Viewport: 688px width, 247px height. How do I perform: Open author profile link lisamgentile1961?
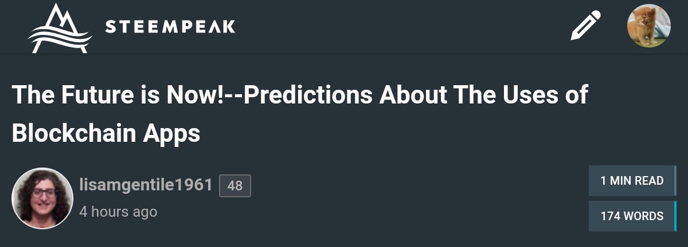146,185
